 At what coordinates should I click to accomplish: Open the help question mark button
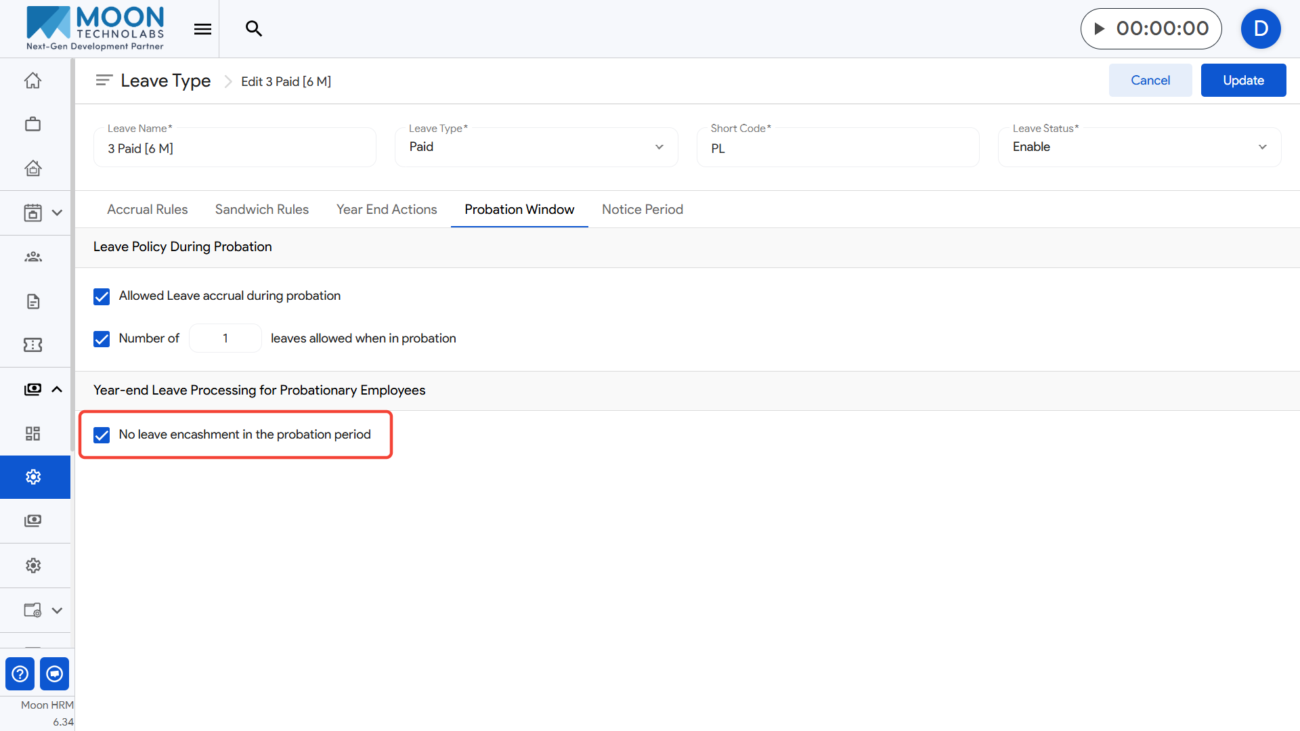pyautogui.click(x=20, y=674)
